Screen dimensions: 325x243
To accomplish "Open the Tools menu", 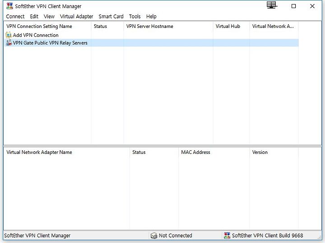I will [x=135, y=16].
